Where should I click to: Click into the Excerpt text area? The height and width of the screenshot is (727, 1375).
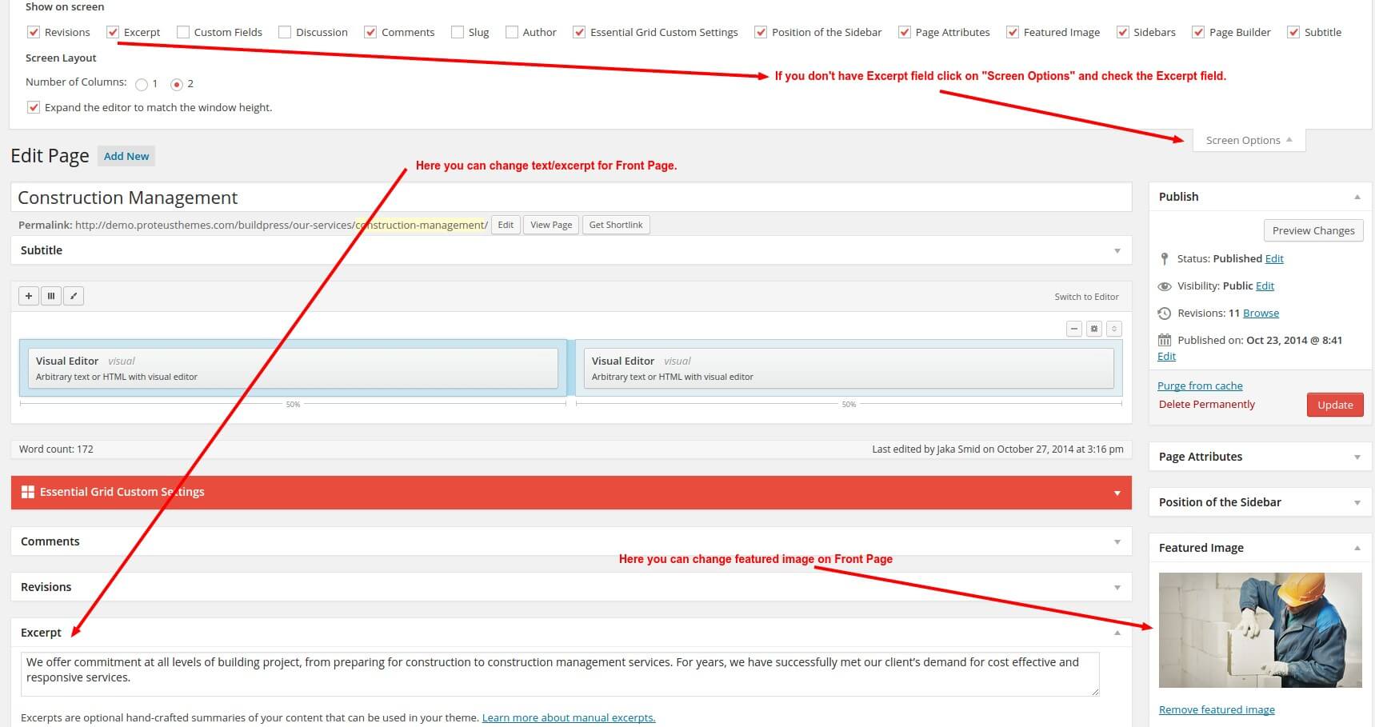click(560, 673)
